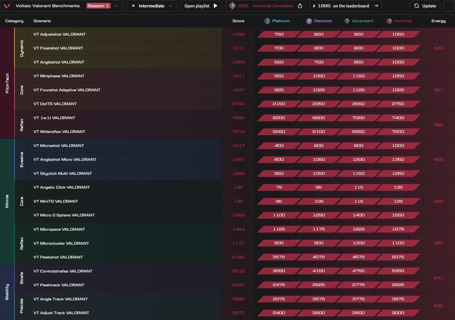Click the share icon next to Immortal Complete
Viewport: 455px width, 320px height.
click(300, 6)
